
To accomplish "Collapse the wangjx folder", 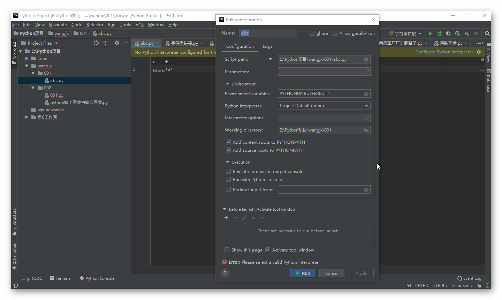I will pos(27,66).
